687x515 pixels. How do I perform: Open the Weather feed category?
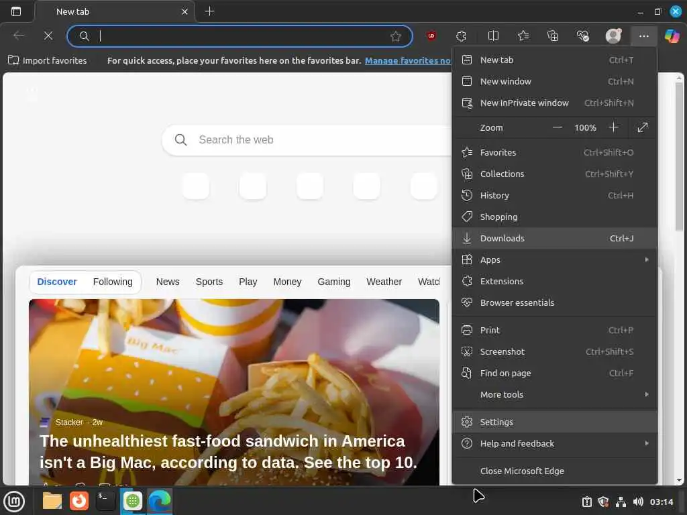coord(384,282)
